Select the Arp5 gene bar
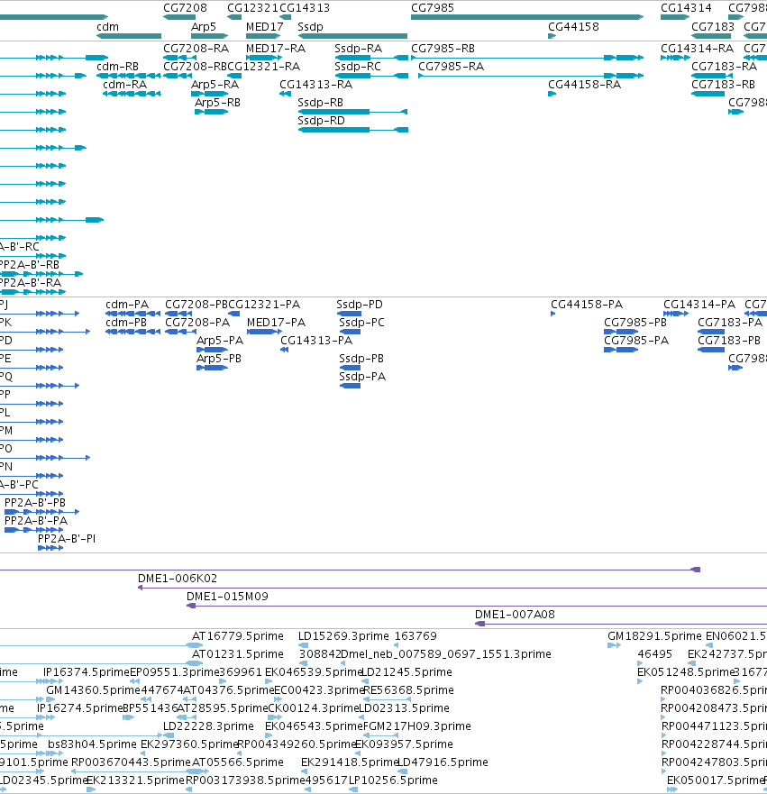Viewport: 767px width, 794px height. (x=210, y=36)
